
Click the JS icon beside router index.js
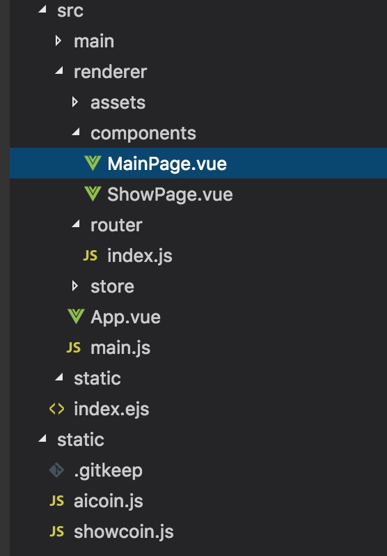pyautogui.click(x=90, y=255)
